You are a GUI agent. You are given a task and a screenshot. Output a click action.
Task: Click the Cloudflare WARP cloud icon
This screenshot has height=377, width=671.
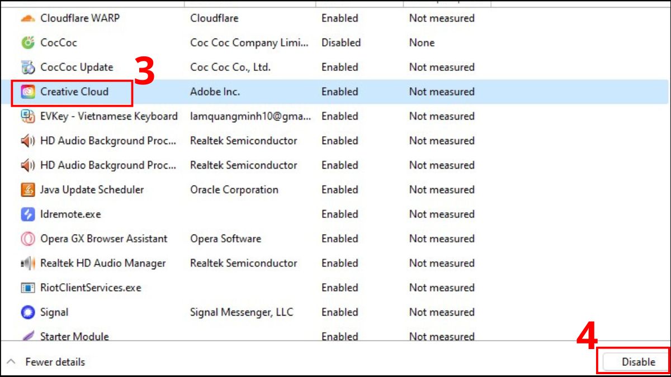point(27,18)
